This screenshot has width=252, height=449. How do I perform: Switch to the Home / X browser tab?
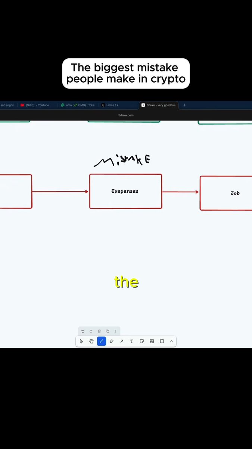118,105
